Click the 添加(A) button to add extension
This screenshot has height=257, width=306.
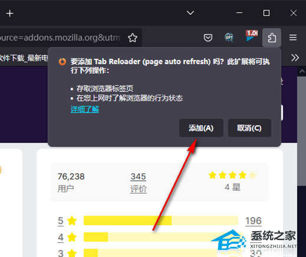[x=201, y=128]
